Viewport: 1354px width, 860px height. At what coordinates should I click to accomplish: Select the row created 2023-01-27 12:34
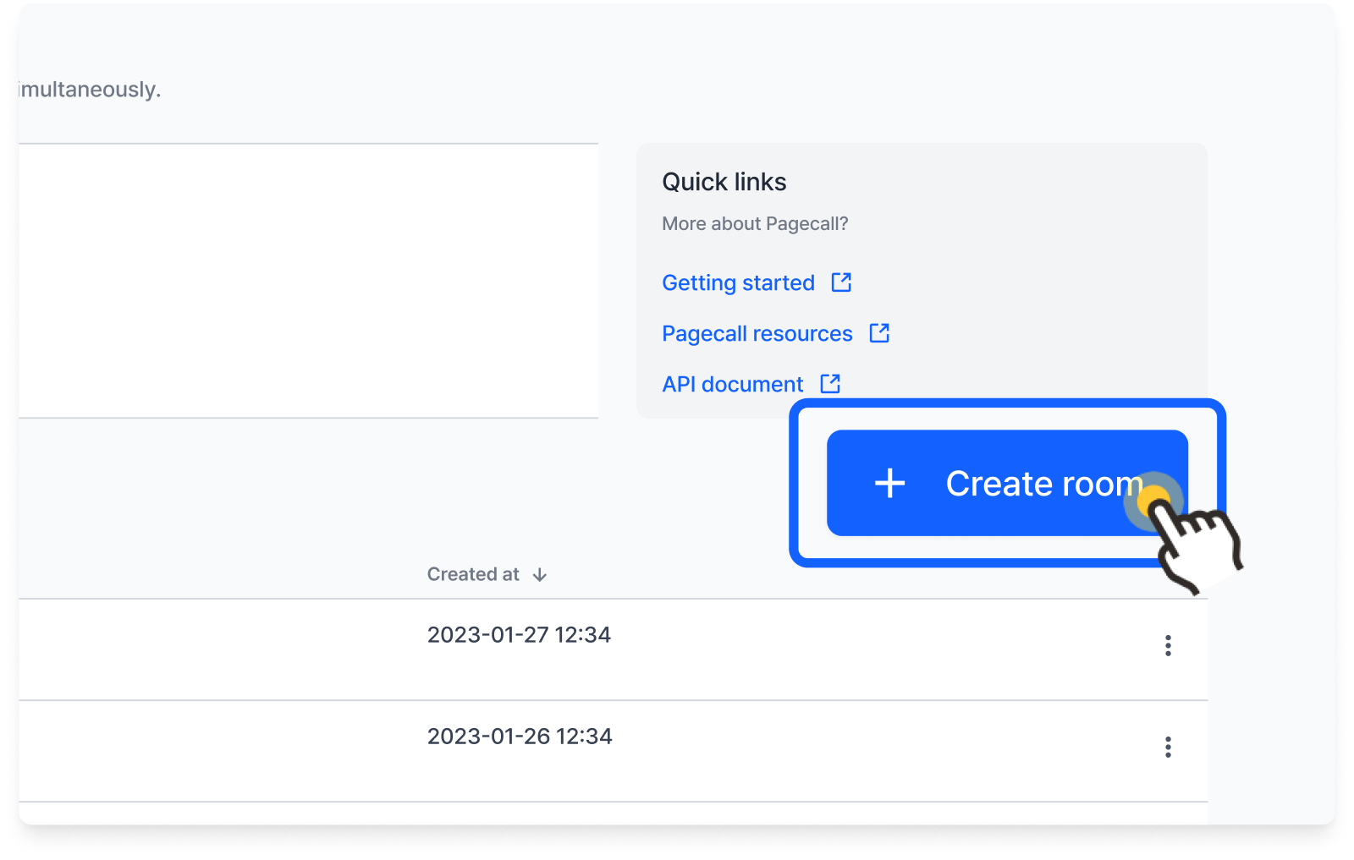pyautogui.click(x=613, y=649)
